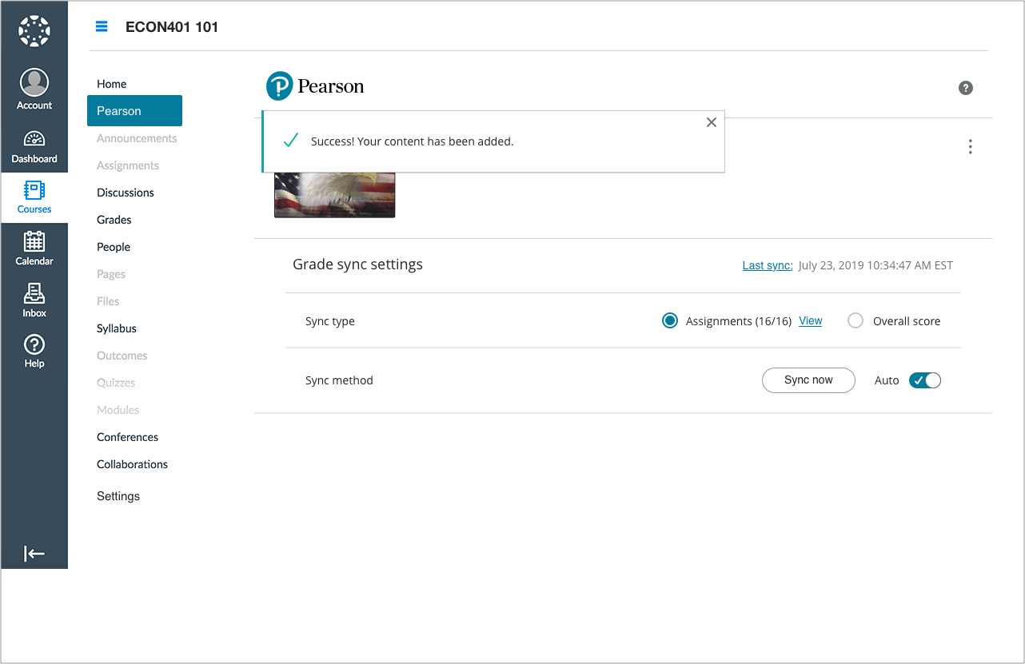Open the Canvas logo home icon
The height and width of the screenshot is (664, 1025).
coord(34,32)
